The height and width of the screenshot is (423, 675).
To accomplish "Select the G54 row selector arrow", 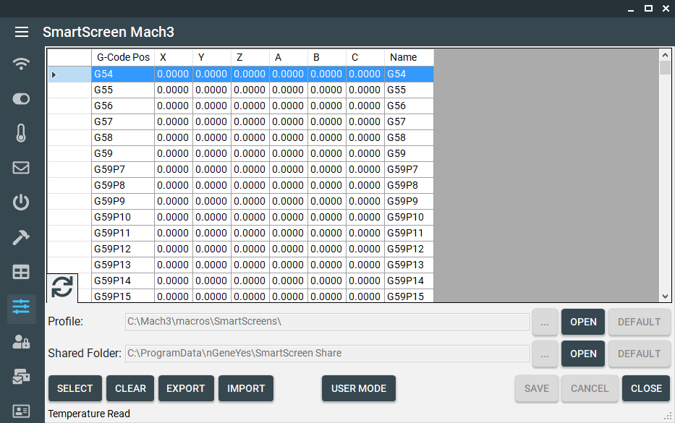I will [x=54, y=74].
